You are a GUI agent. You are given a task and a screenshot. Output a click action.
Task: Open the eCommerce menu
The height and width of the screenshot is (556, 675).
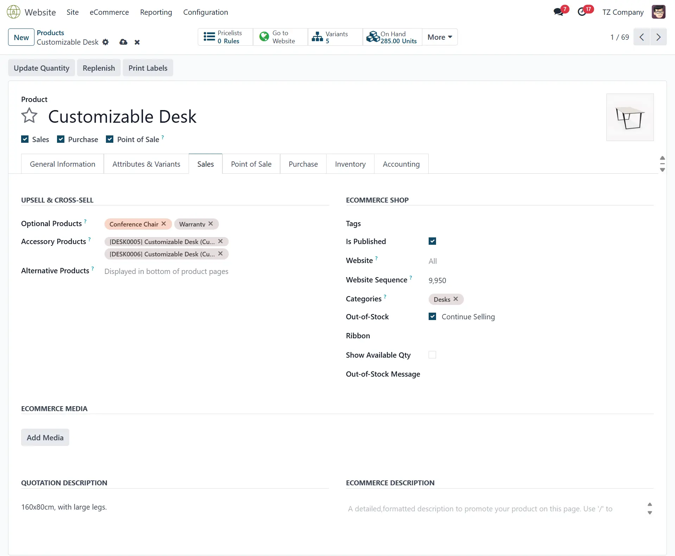[x=109, y=12]
